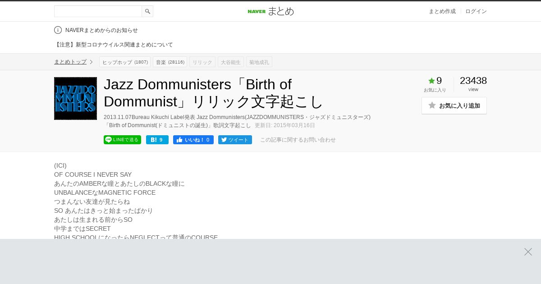Click the lyric line OF COURSE I NEVER SAY

point(93,174)
